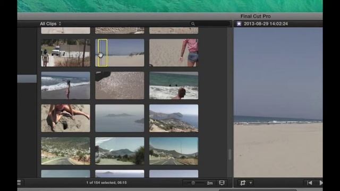The width and height of the screenshot is (340, 191).
Task: Adjust the clip duration zoom slider
Action: point(193,183)
